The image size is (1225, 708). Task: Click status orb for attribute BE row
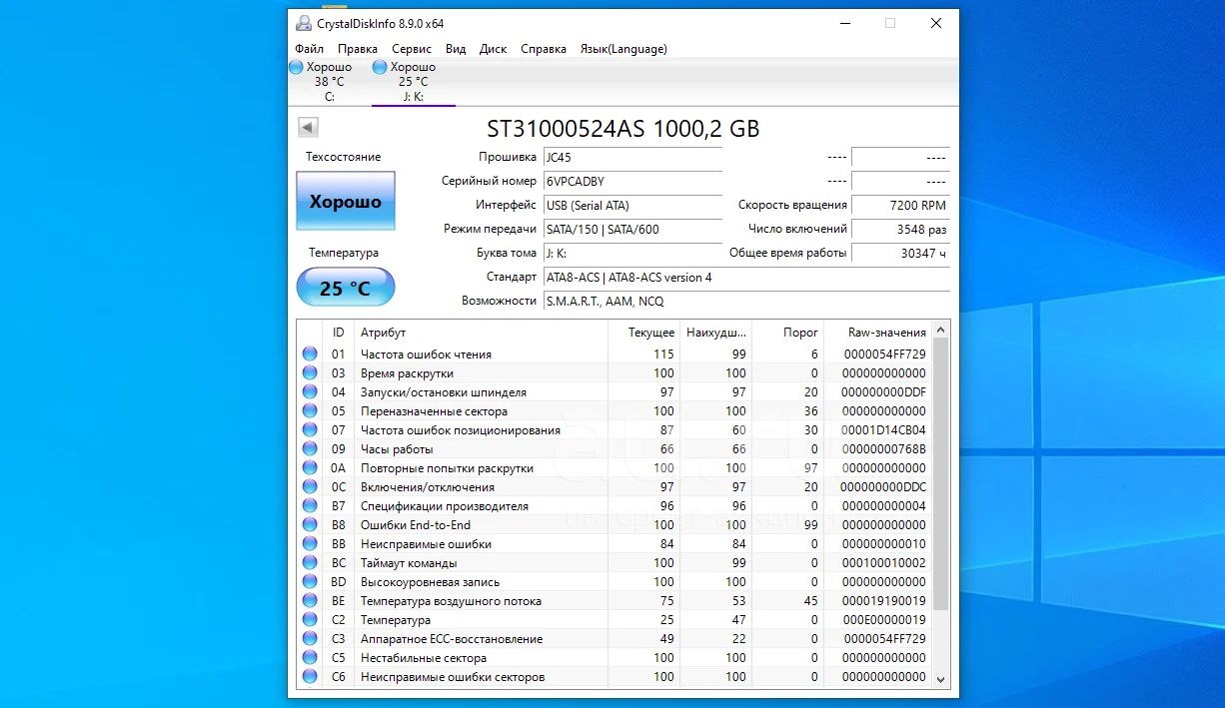tap(310, 601)
